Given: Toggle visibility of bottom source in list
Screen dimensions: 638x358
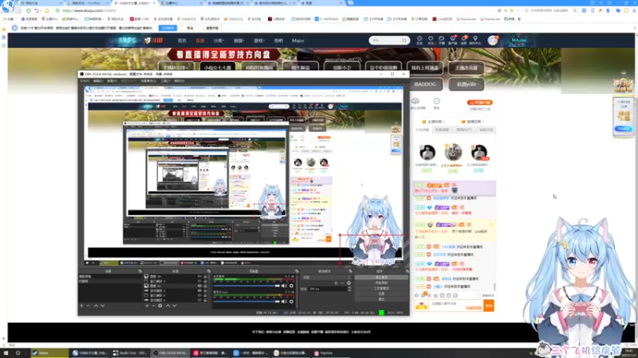Looking at the screenshot, I should (x=199, y=300).
